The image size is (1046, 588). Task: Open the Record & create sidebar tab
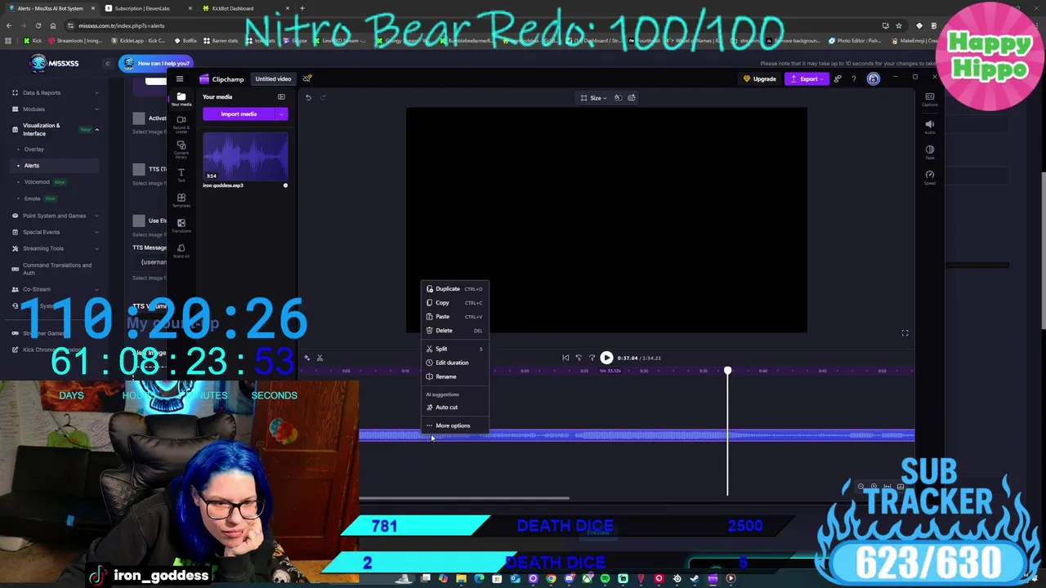tap(181, 123)
